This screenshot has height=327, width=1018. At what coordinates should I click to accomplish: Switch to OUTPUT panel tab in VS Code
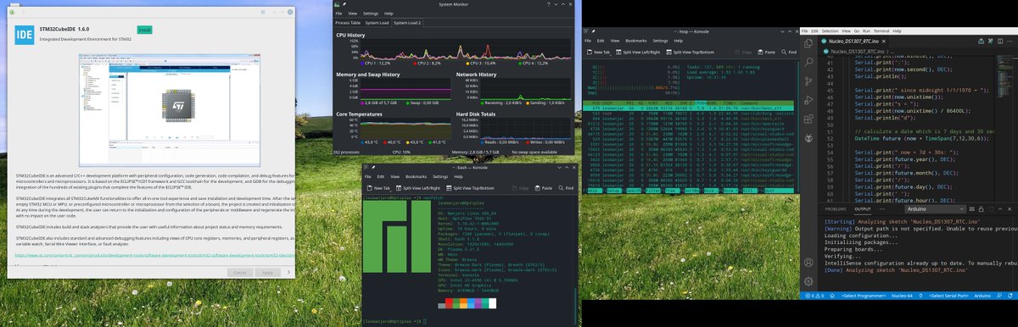point(863,208)
